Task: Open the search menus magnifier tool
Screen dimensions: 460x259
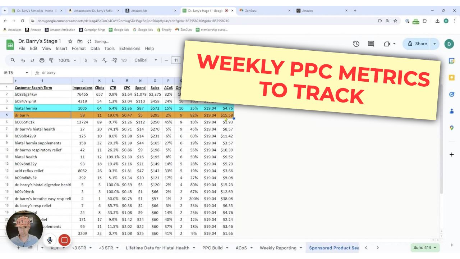Action: point(13,60)
